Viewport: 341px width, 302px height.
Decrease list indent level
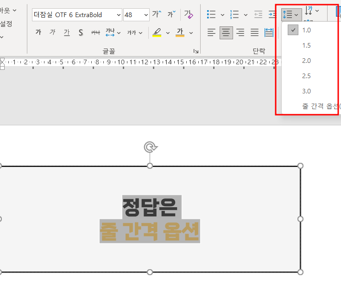tap(259, 14)
